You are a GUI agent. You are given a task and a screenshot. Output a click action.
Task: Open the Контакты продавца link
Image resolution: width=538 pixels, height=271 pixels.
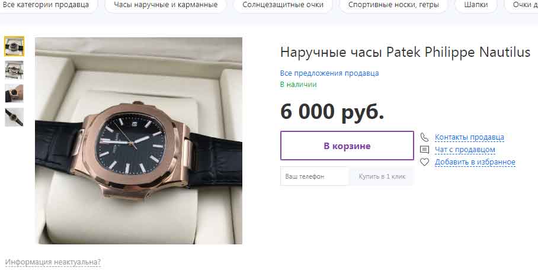[x=469, y=137]
